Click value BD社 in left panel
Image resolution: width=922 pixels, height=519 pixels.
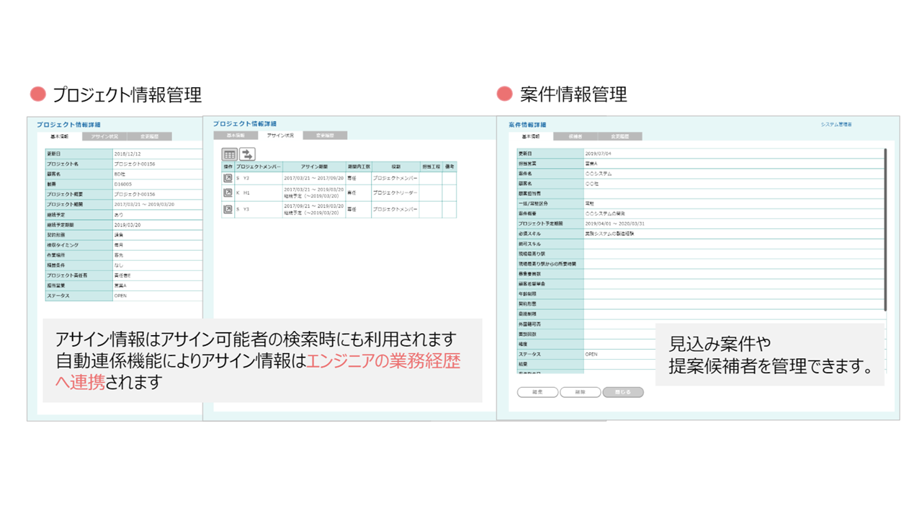tap(121, 174)
